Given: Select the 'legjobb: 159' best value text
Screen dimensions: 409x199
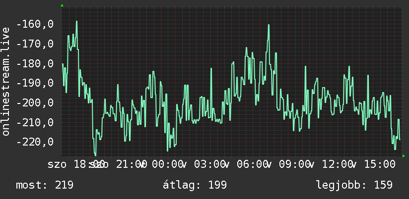Looking at the screenshot, I should (354, 185).
